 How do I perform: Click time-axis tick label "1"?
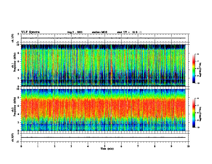click(38, 146)
